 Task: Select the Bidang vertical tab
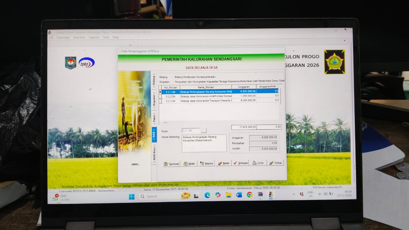(x=154, y=80)
